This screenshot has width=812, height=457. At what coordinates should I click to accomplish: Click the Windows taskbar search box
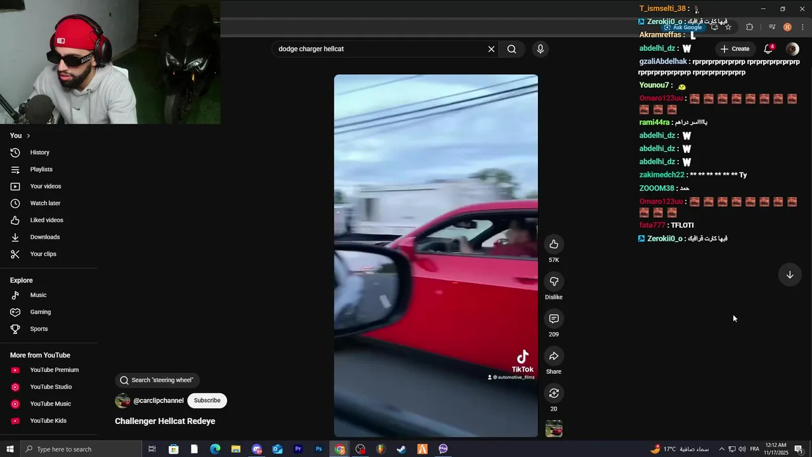point(81,449)
